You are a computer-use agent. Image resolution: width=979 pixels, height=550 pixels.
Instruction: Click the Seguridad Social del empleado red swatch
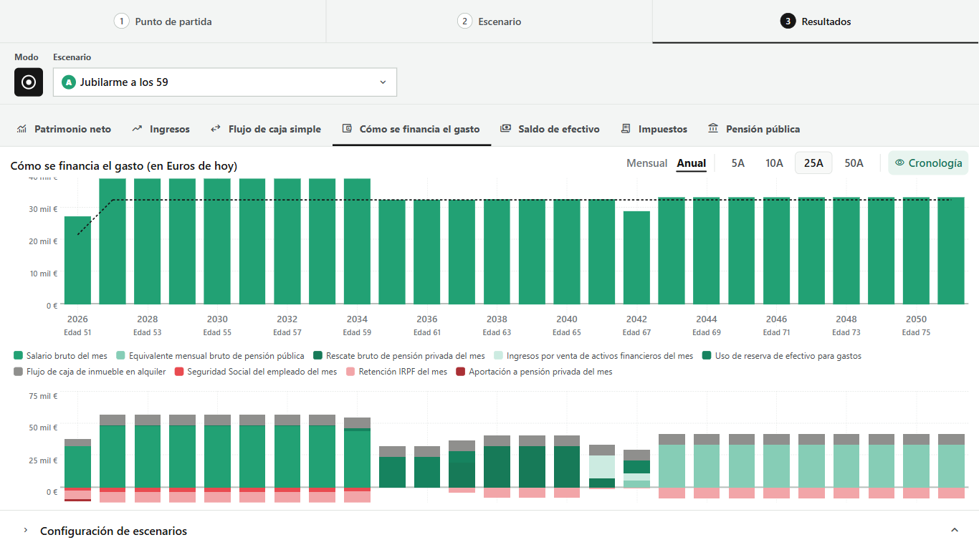coord(180,372)
